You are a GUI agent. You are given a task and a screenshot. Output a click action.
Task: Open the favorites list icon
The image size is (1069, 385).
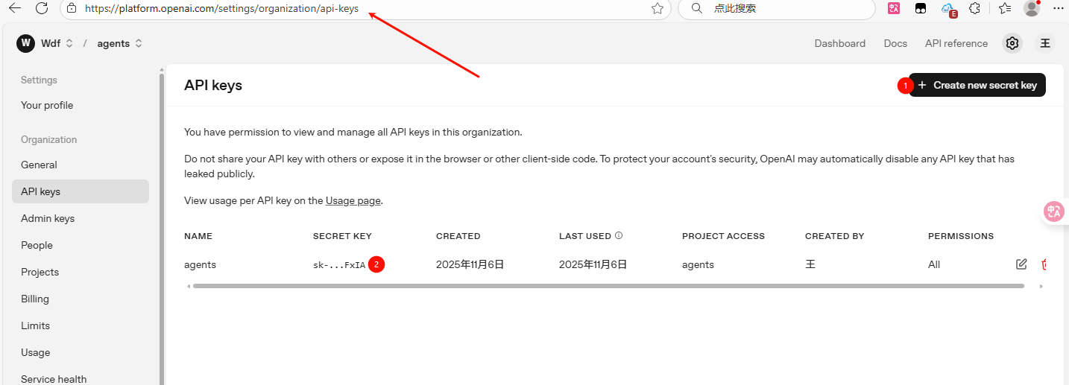[1004, 8]
